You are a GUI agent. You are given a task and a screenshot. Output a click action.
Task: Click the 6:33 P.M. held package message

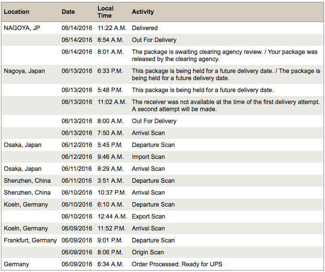226,74
